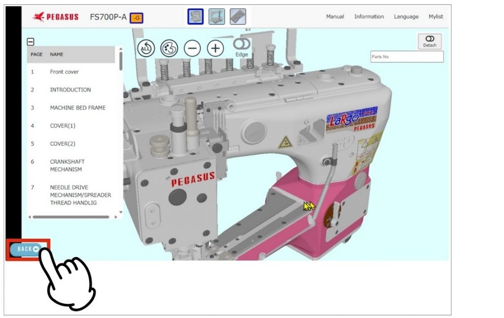The width and height of the screenshot is (504, 318).
Task: Open Mylist
Action: pyautogui.click(x=436, y=17)
